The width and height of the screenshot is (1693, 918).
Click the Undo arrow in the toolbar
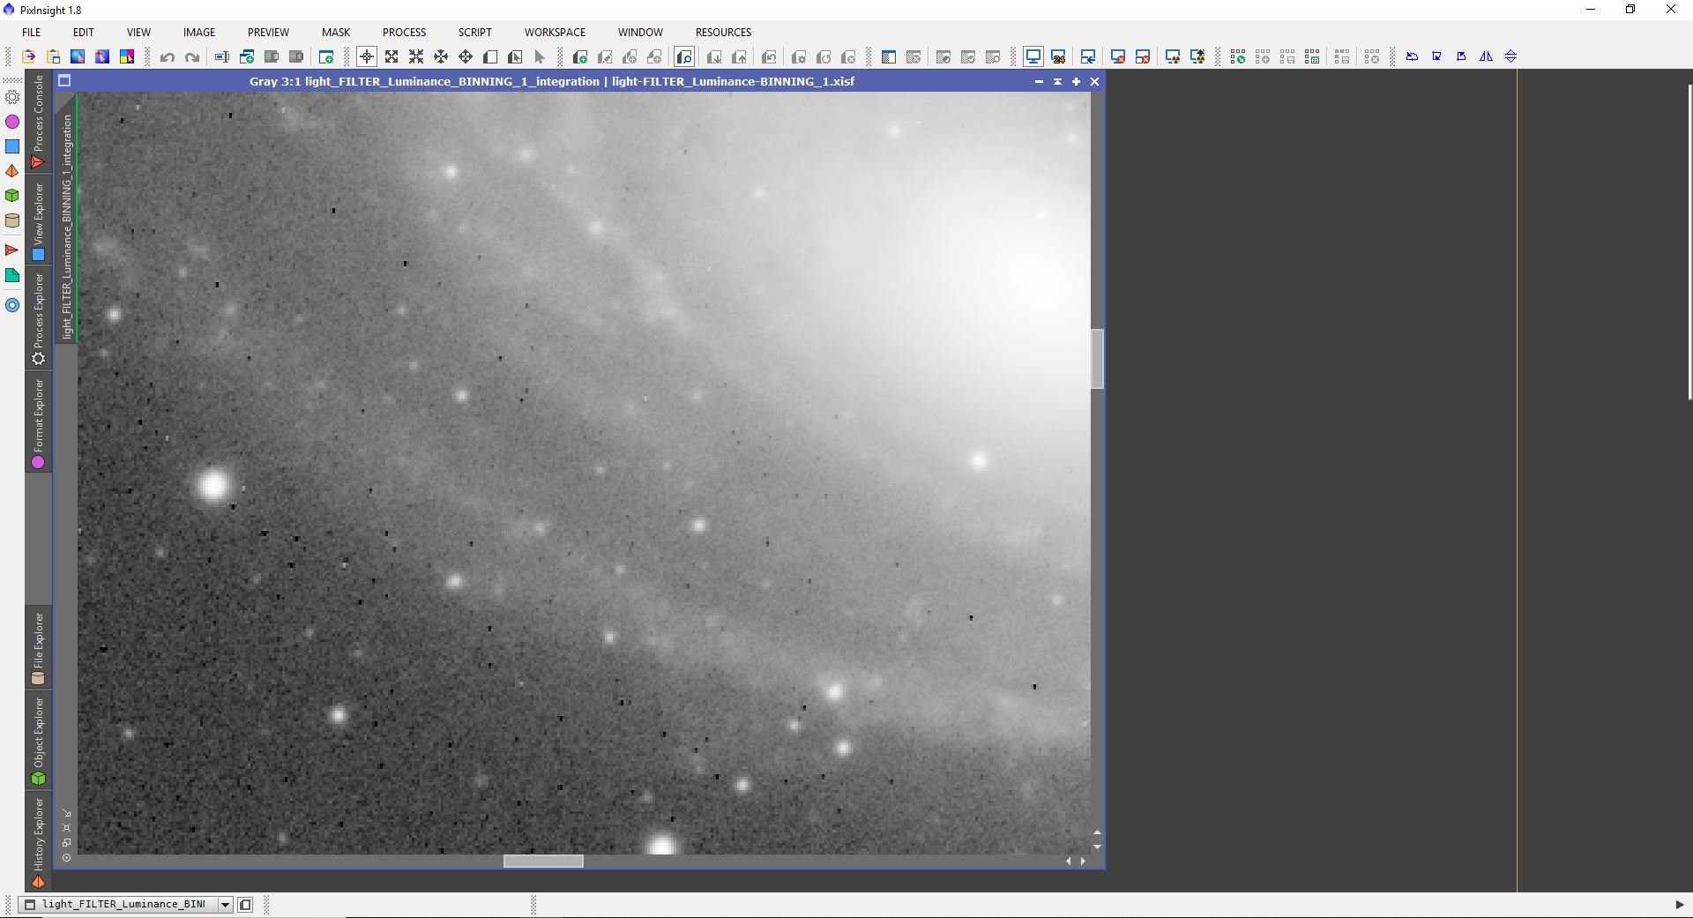[168, 57]
